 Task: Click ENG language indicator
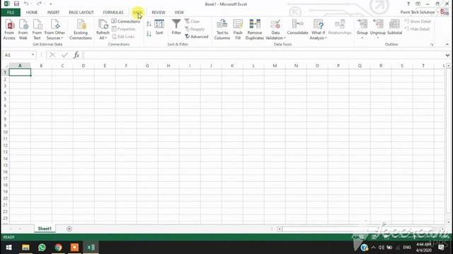coord(407,248)
